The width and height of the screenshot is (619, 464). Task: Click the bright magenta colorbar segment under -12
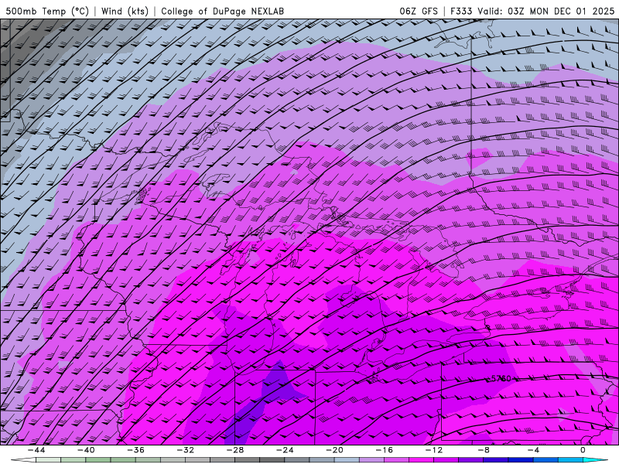coord(421,459)
